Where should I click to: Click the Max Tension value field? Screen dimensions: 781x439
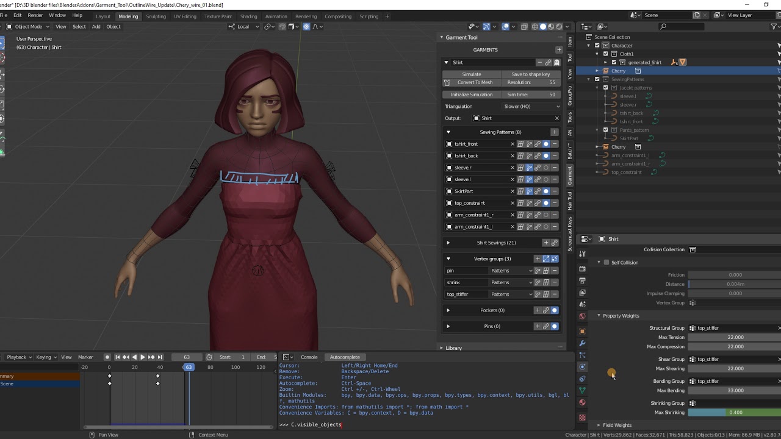coord(735,337)
